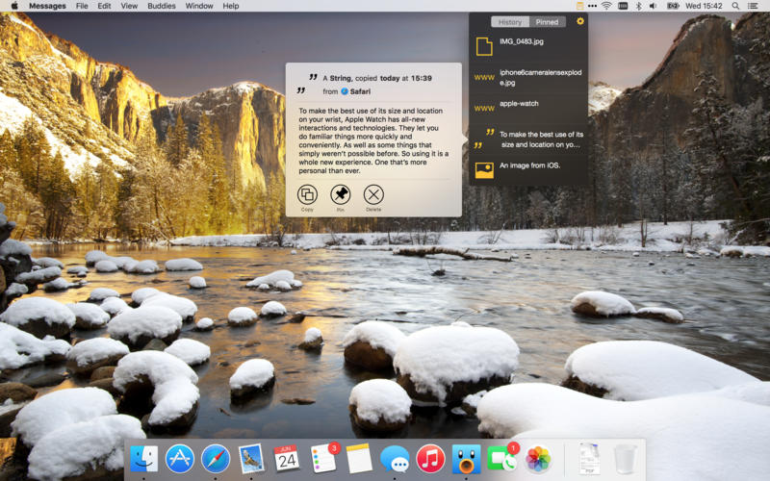Click the www icon beside iphone6cameralensexplode.jpg
This screenshot has width=770, height=481.
click(x=484, y=78)
